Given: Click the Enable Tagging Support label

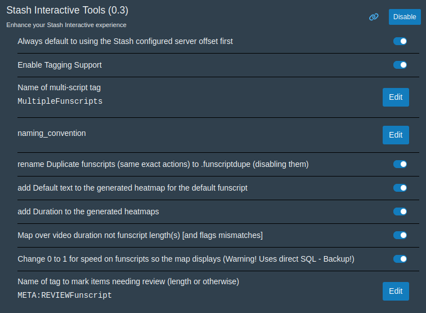Looking at the screenshot, I should tap(60, 65).
